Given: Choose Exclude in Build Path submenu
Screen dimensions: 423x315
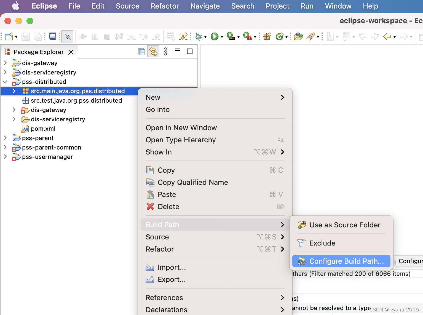Looking at the screenshot, I should tap(341, 243).
